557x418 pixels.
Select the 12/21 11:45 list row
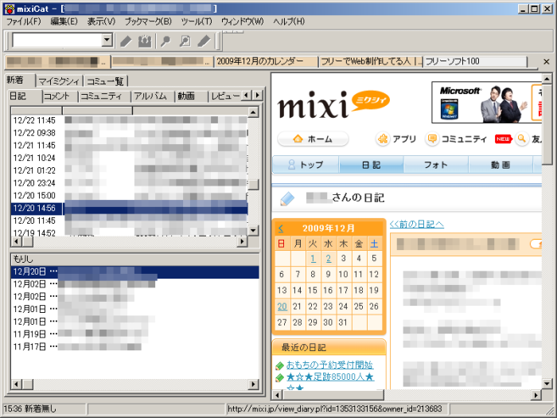(x=129, y=146)
